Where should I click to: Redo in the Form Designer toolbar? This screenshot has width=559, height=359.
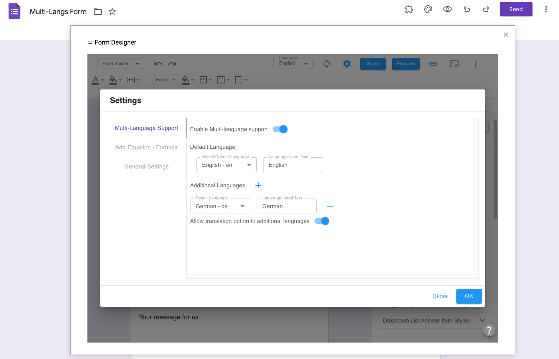pyautogui.click(x=172, y=64)
